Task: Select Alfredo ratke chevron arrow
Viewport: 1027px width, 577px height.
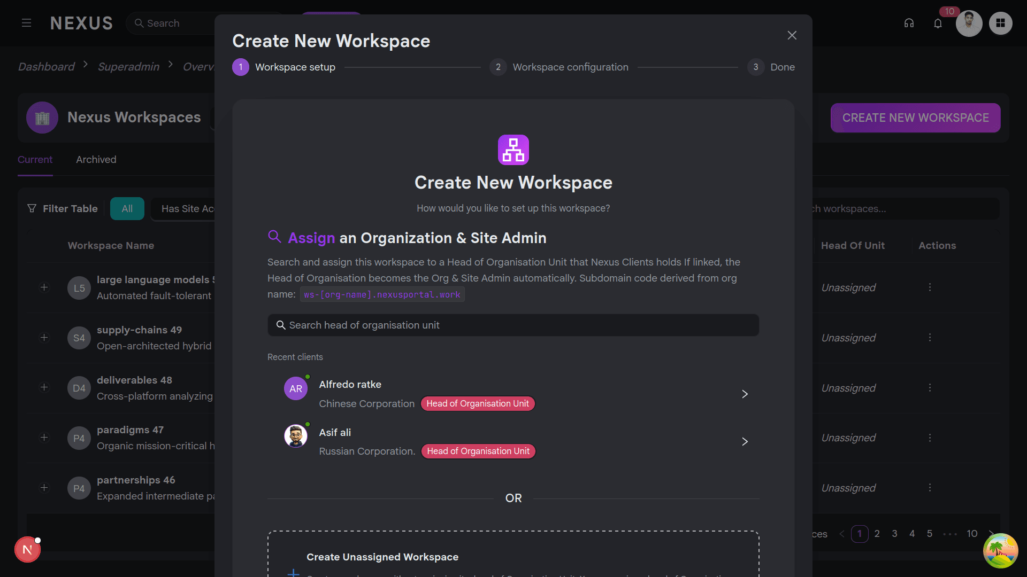Action: coord(745,394)
